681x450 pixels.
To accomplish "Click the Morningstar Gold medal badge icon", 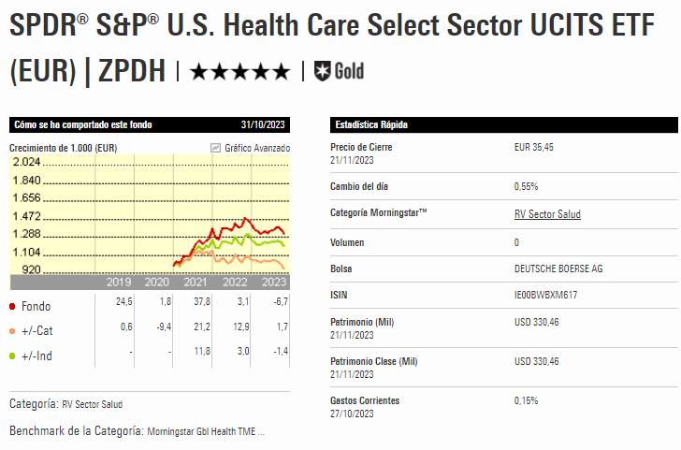I will (323, 70).
